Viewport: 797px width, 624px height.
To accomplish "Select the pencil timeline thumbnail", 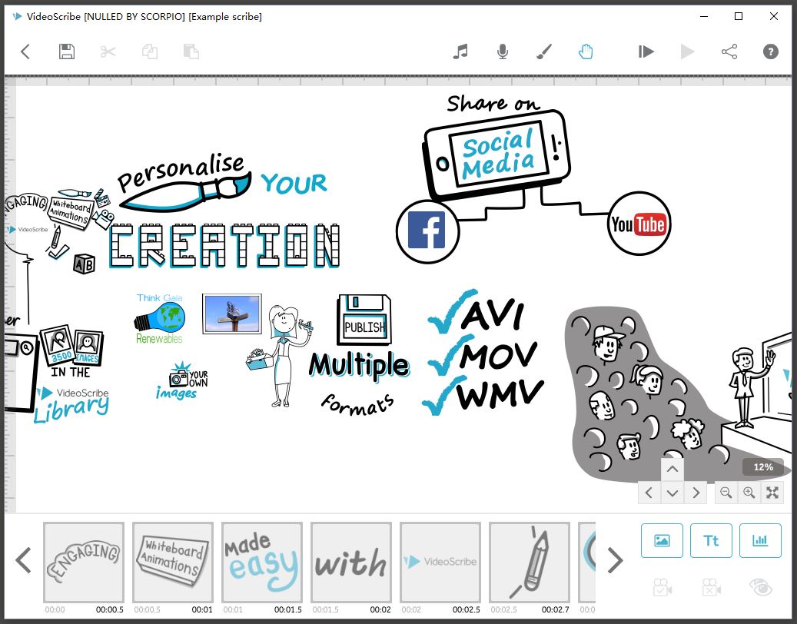I will point(529,562).
